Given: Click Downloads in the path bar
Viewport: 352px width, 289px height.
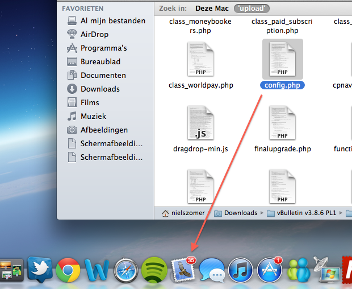Looking at the screenshot, I should click(x=240, y=213).
